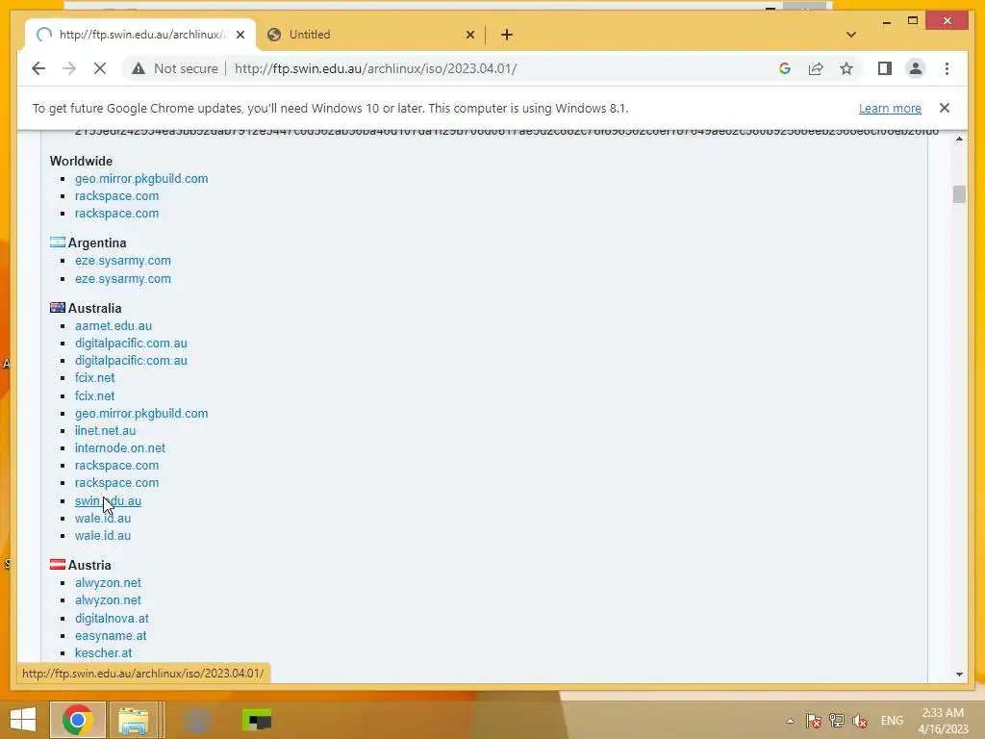Open the Action Center flag icon

point(814,721)
